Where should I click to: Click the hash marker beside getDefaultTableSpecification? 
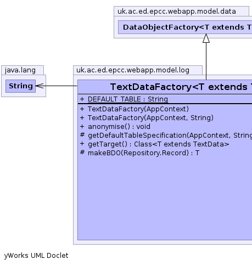coord(82,134)
